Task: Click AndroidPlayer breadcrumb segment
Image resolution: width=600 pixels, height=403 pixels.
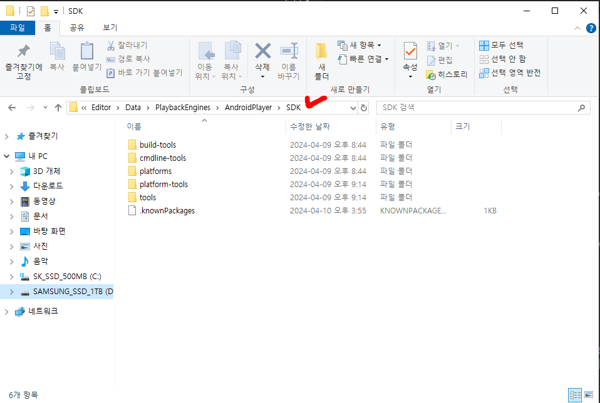Action: 249,108
